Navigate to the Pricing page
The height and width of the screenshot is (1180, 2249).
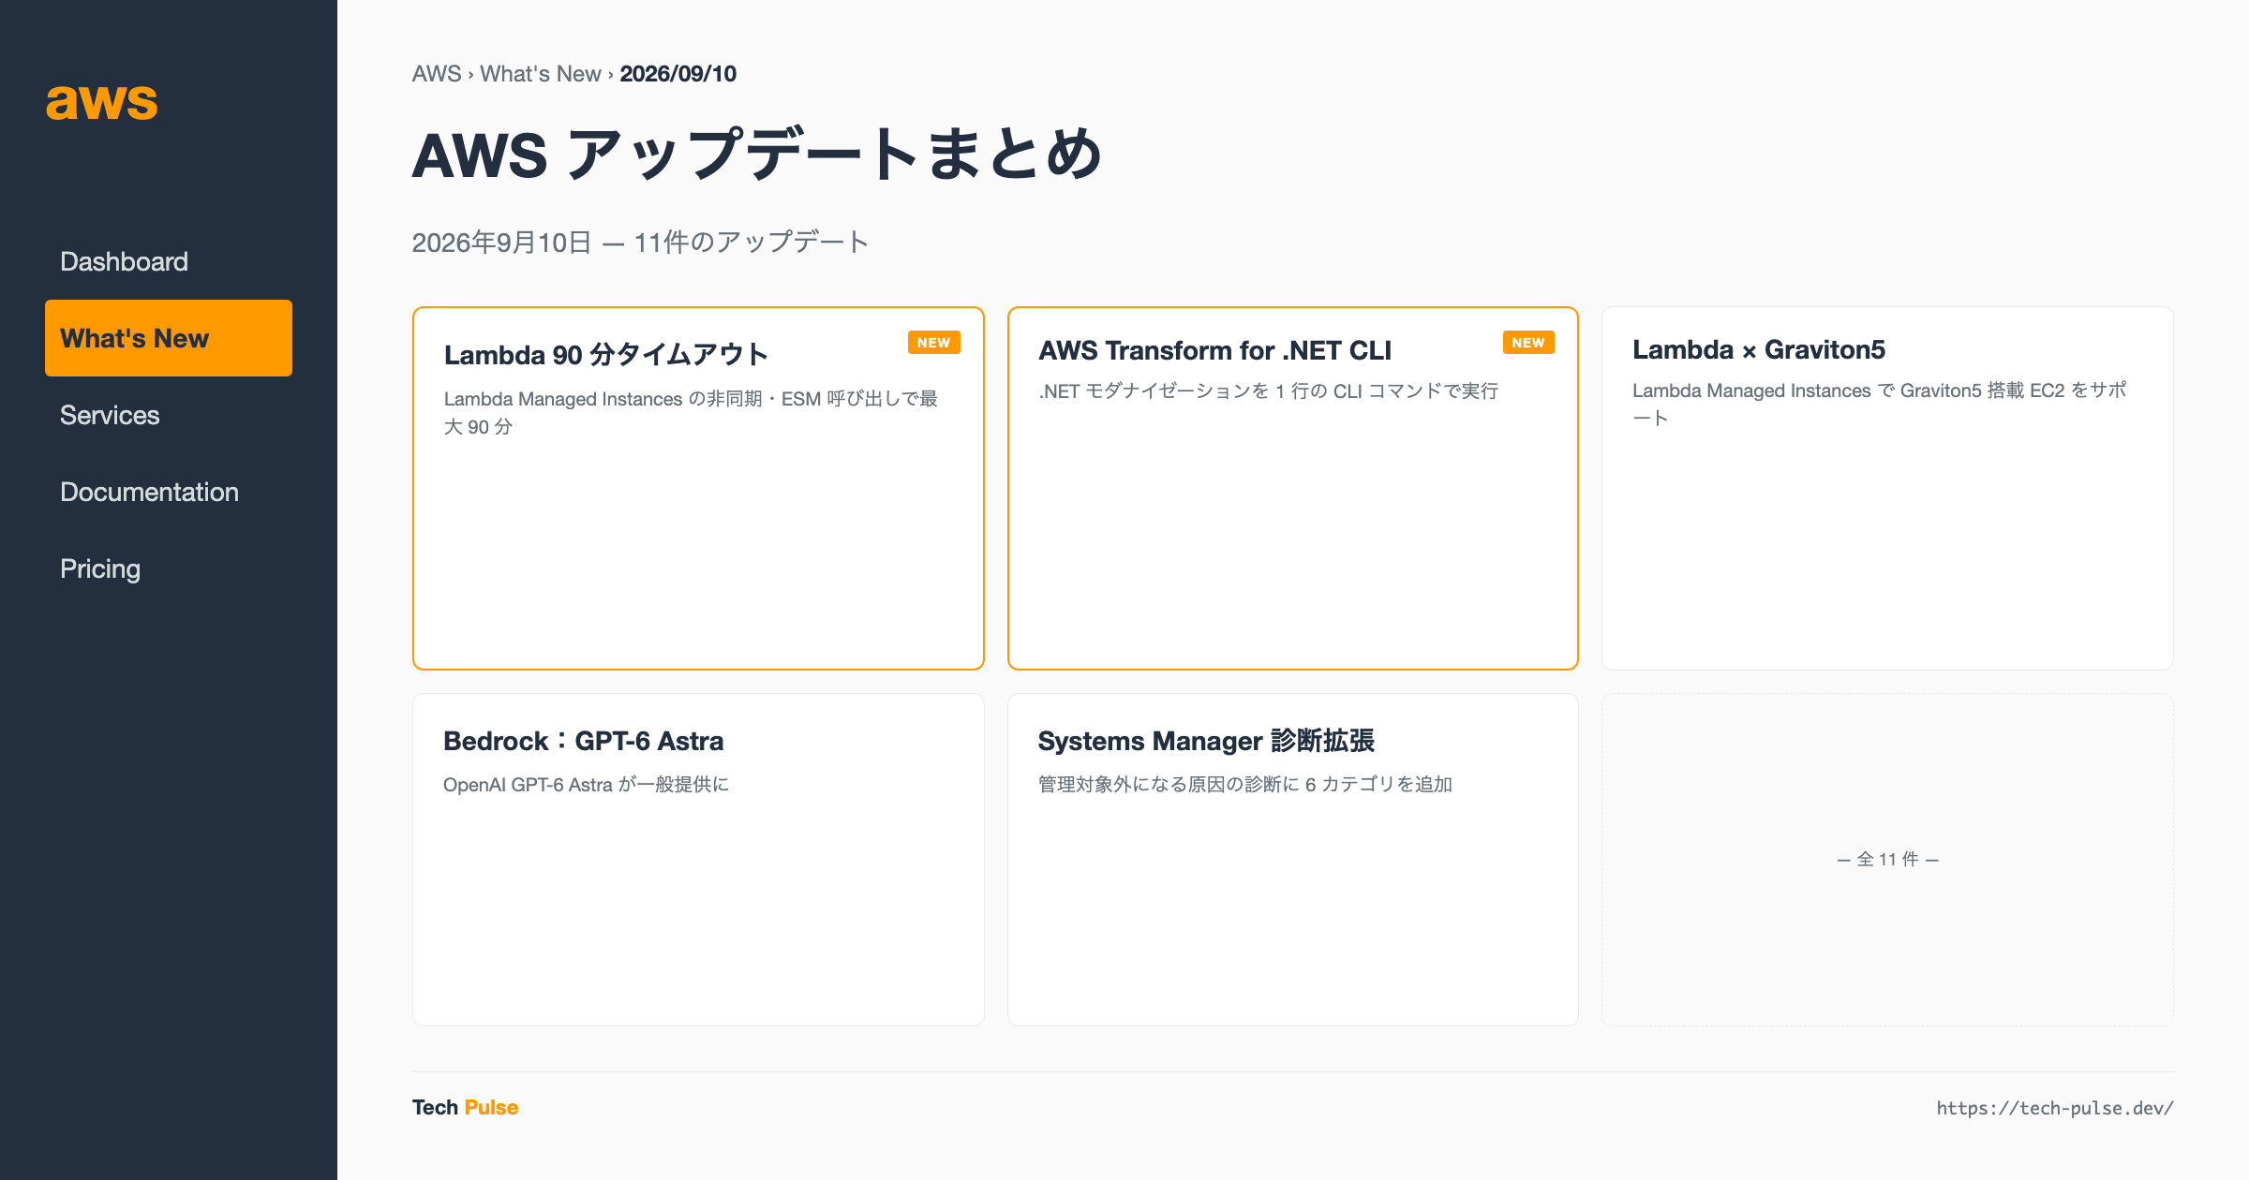pyautogui.click(x=169, y=568)
